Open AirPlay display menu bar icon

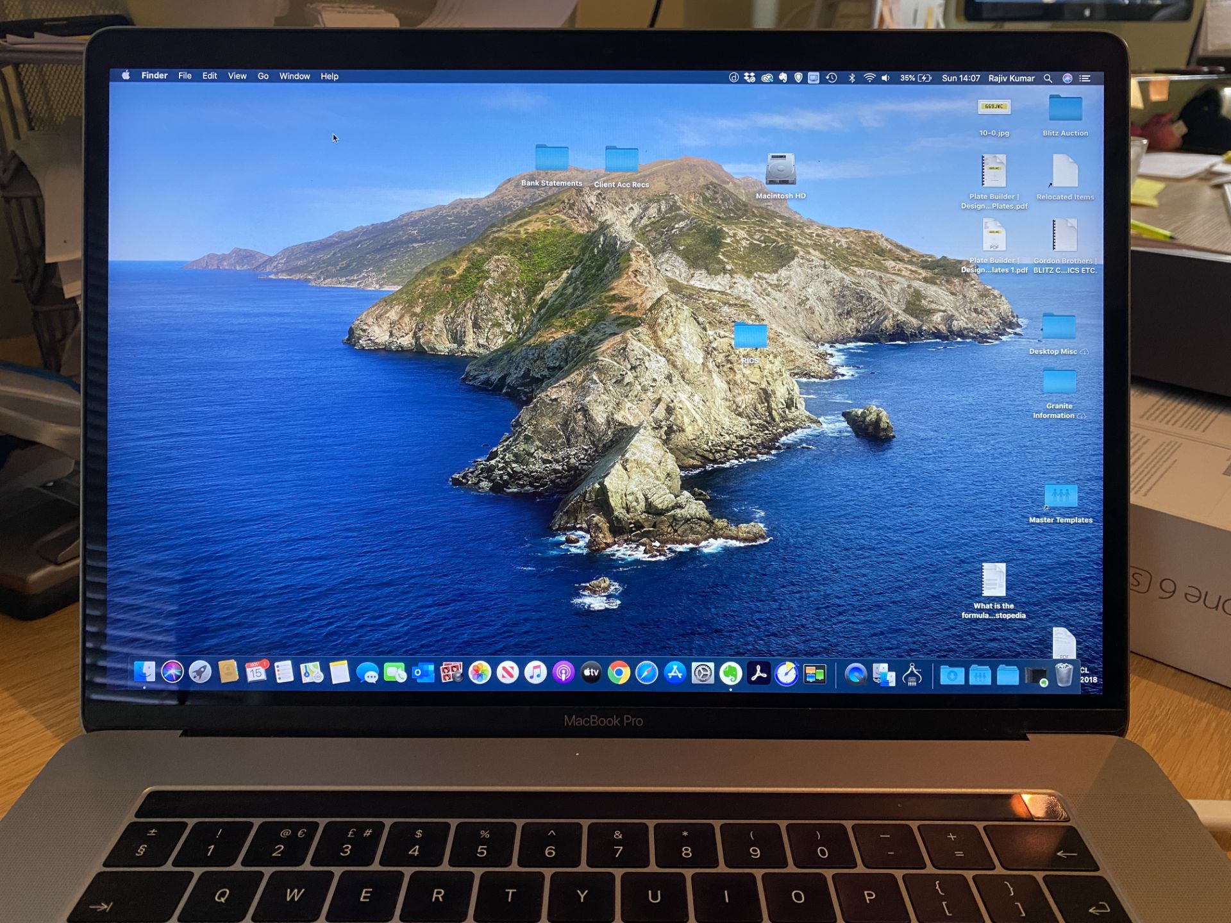click(814, 78)
